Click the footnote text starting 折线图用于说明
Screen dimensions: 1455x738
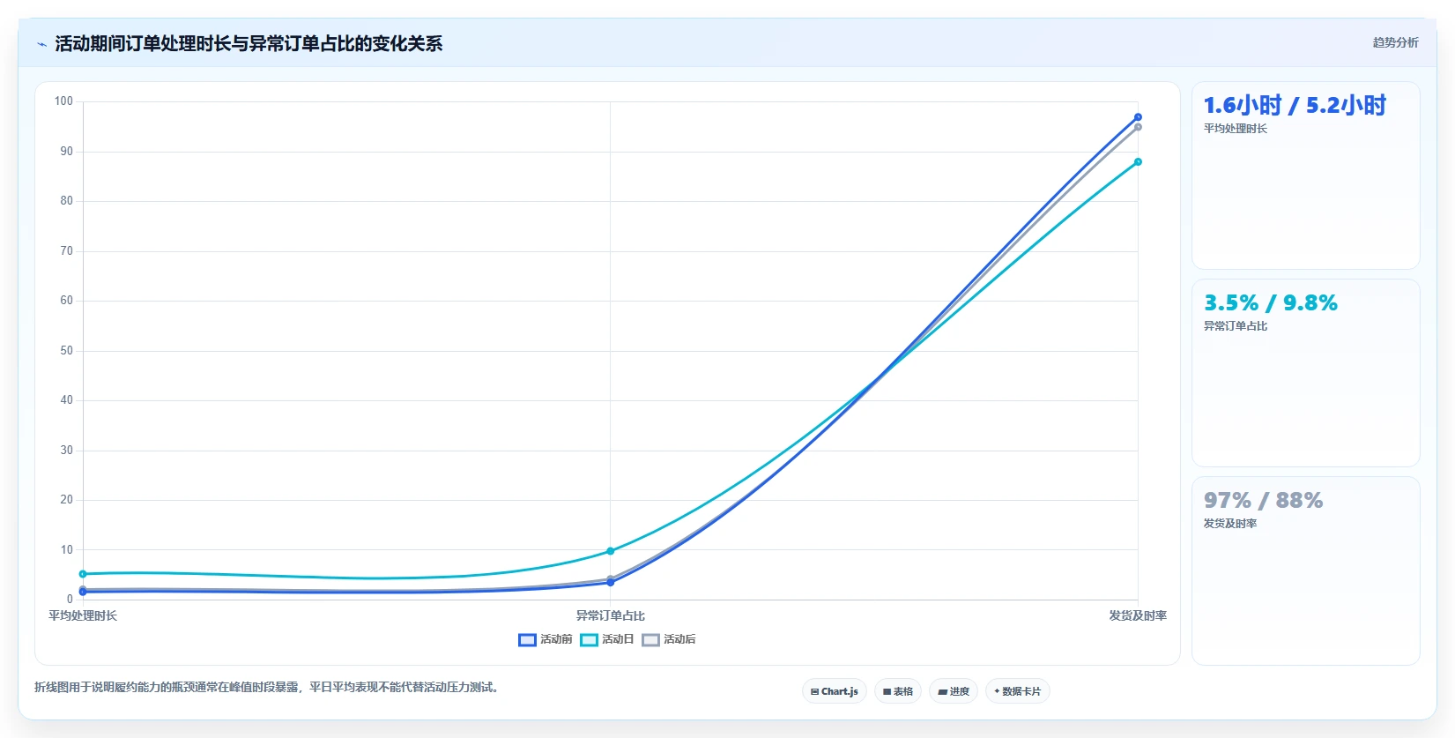[x=268, y=687]
